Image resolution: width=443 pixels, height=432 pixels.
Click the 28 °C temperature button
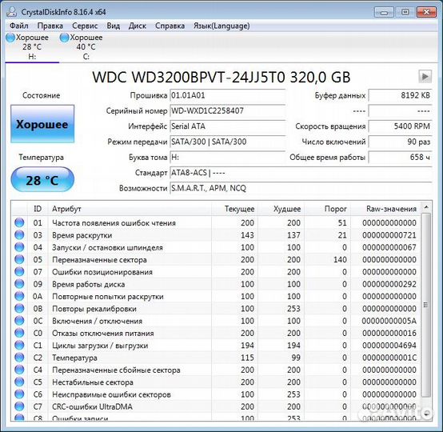(42, 179)
